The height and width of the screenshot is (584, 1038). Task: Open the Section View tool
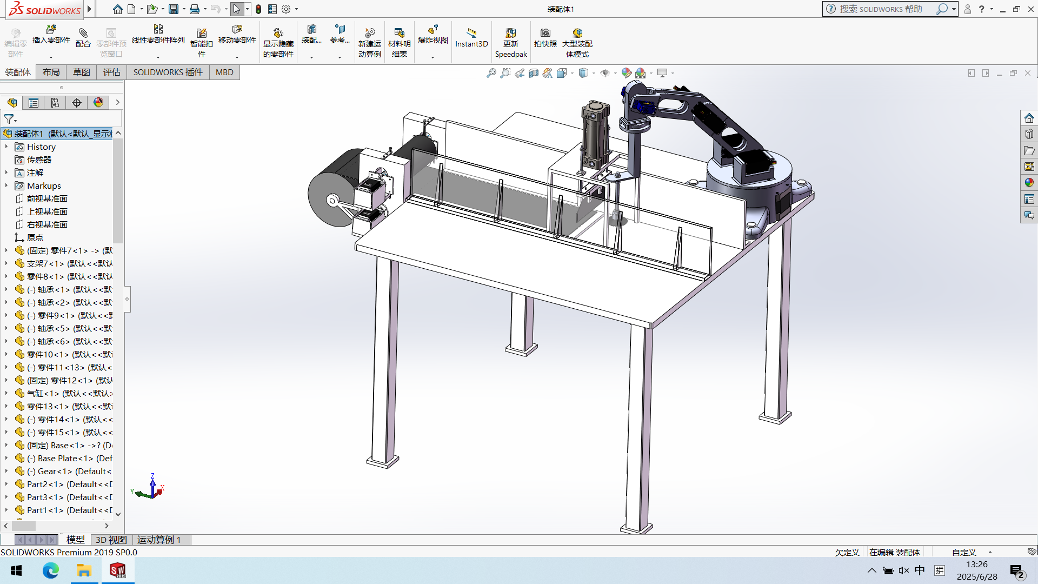tap(533, 73)
